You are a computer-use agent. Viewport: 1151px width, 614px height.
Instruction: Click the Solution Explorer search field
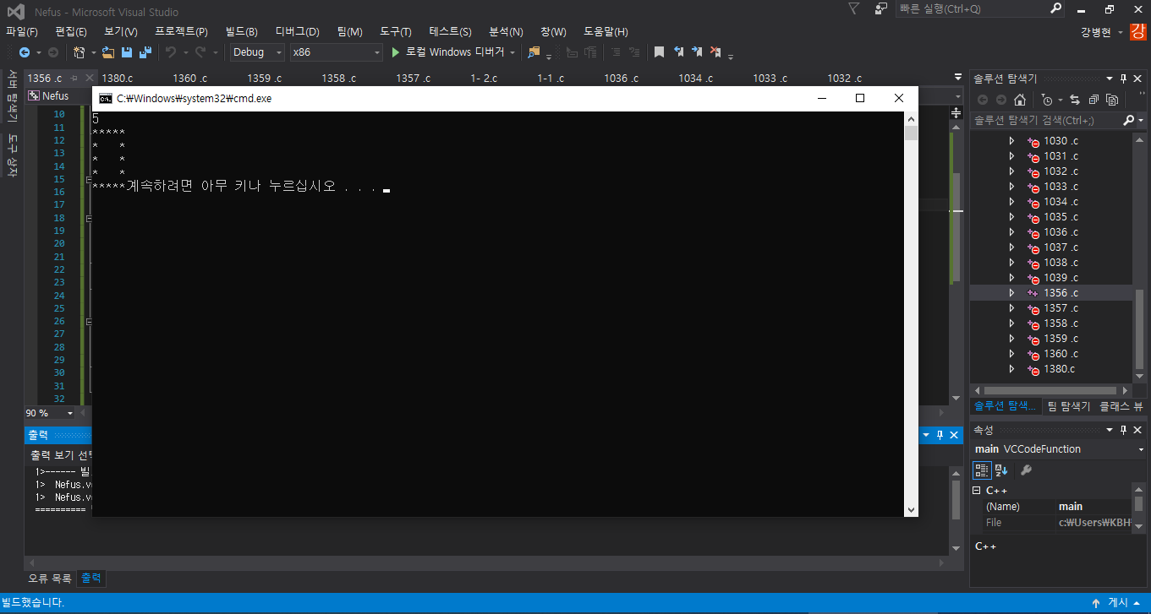point(1047,121)
